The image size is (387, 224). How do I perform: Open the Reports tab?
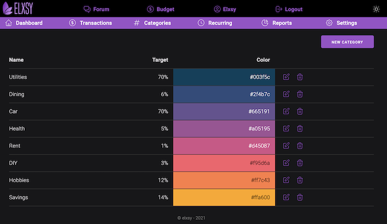[277, 23]
